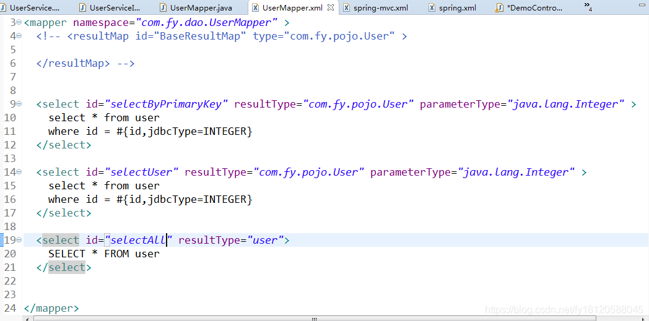Click "</resultMap> -->" on line 6
The width and height of the screenshot is (649, 321).
point(85,63)
